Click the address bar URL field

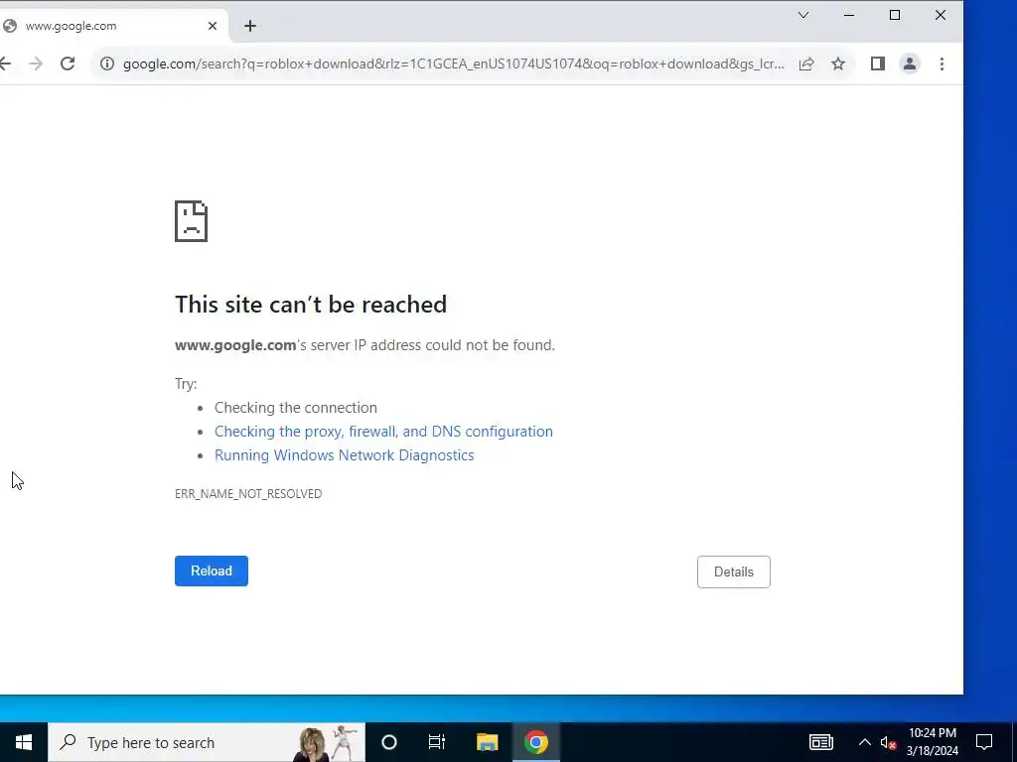point(453,63)
